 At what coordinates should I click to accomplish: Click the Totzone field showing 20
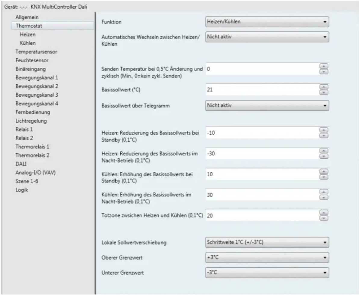[x=262, y=215]
